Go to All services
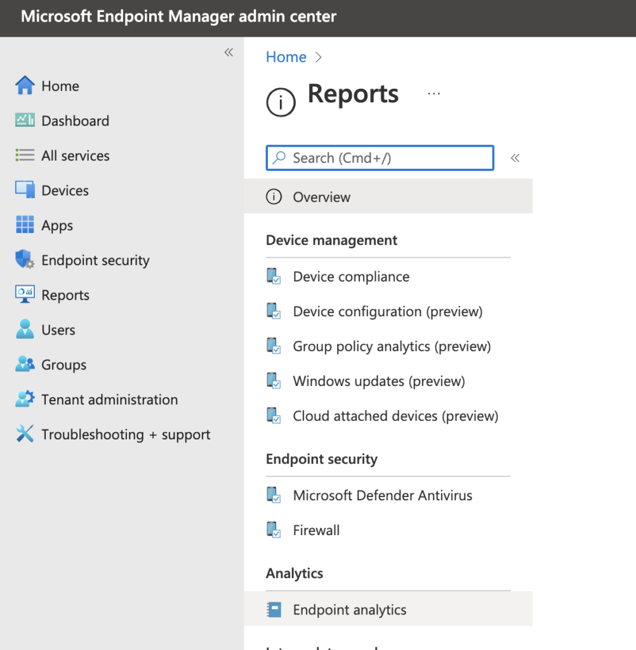 point(76,156)
